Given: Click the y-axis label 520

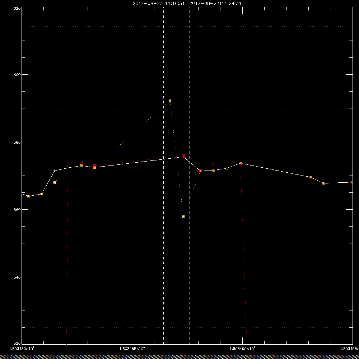Looking at the screenshot, I should click(x=17, y=344).
